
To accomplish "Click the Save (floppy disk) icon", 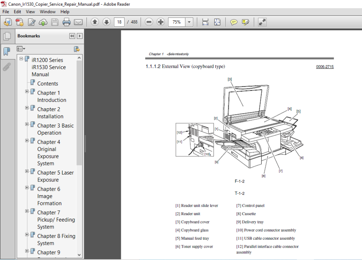I will click(x=55, y=22).
